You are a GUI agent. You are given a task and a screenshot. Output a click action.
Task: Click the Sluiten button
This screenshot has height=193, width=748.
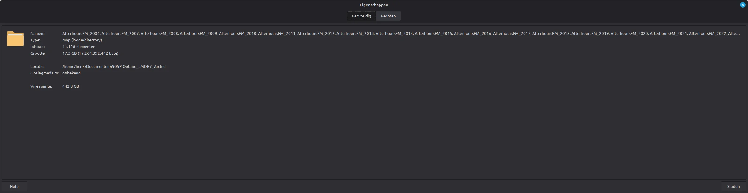click(x=733, y=186)
